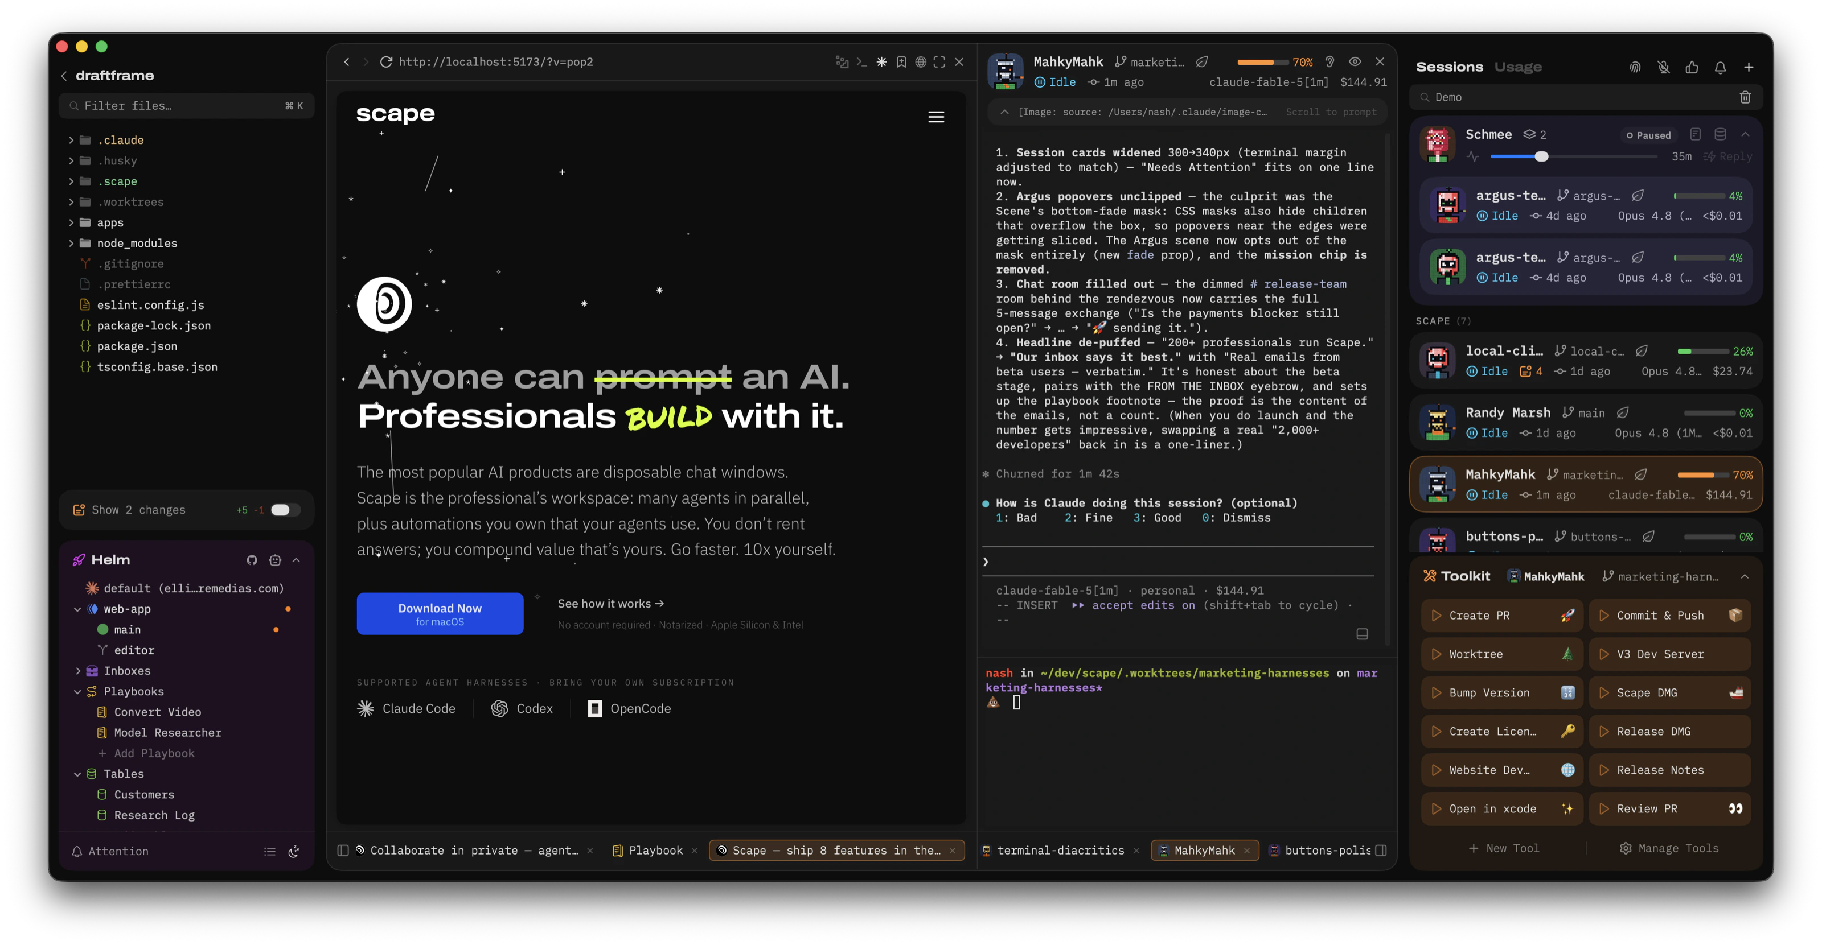Focus the Filter files input
Screen dimensions: 1822x945
(x=186, y=106)
